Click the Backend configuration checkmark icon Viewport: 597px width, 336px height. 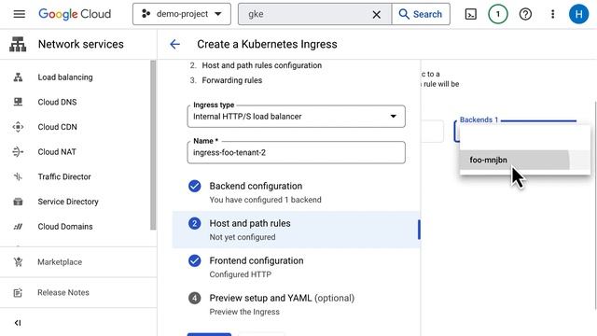tap(195, 186)
